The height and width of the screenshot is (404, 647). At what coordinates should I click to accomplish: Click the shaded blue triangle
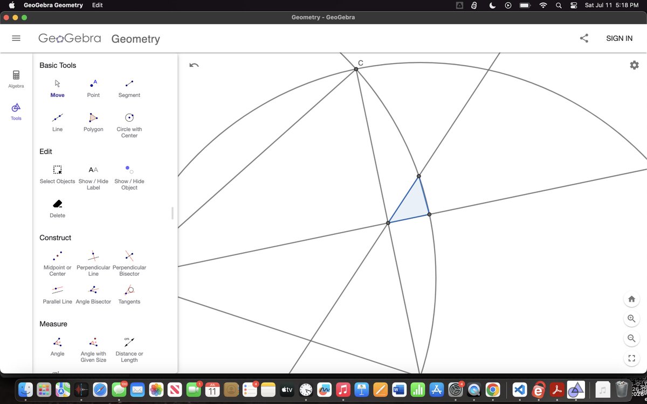(x=412, y=205)
